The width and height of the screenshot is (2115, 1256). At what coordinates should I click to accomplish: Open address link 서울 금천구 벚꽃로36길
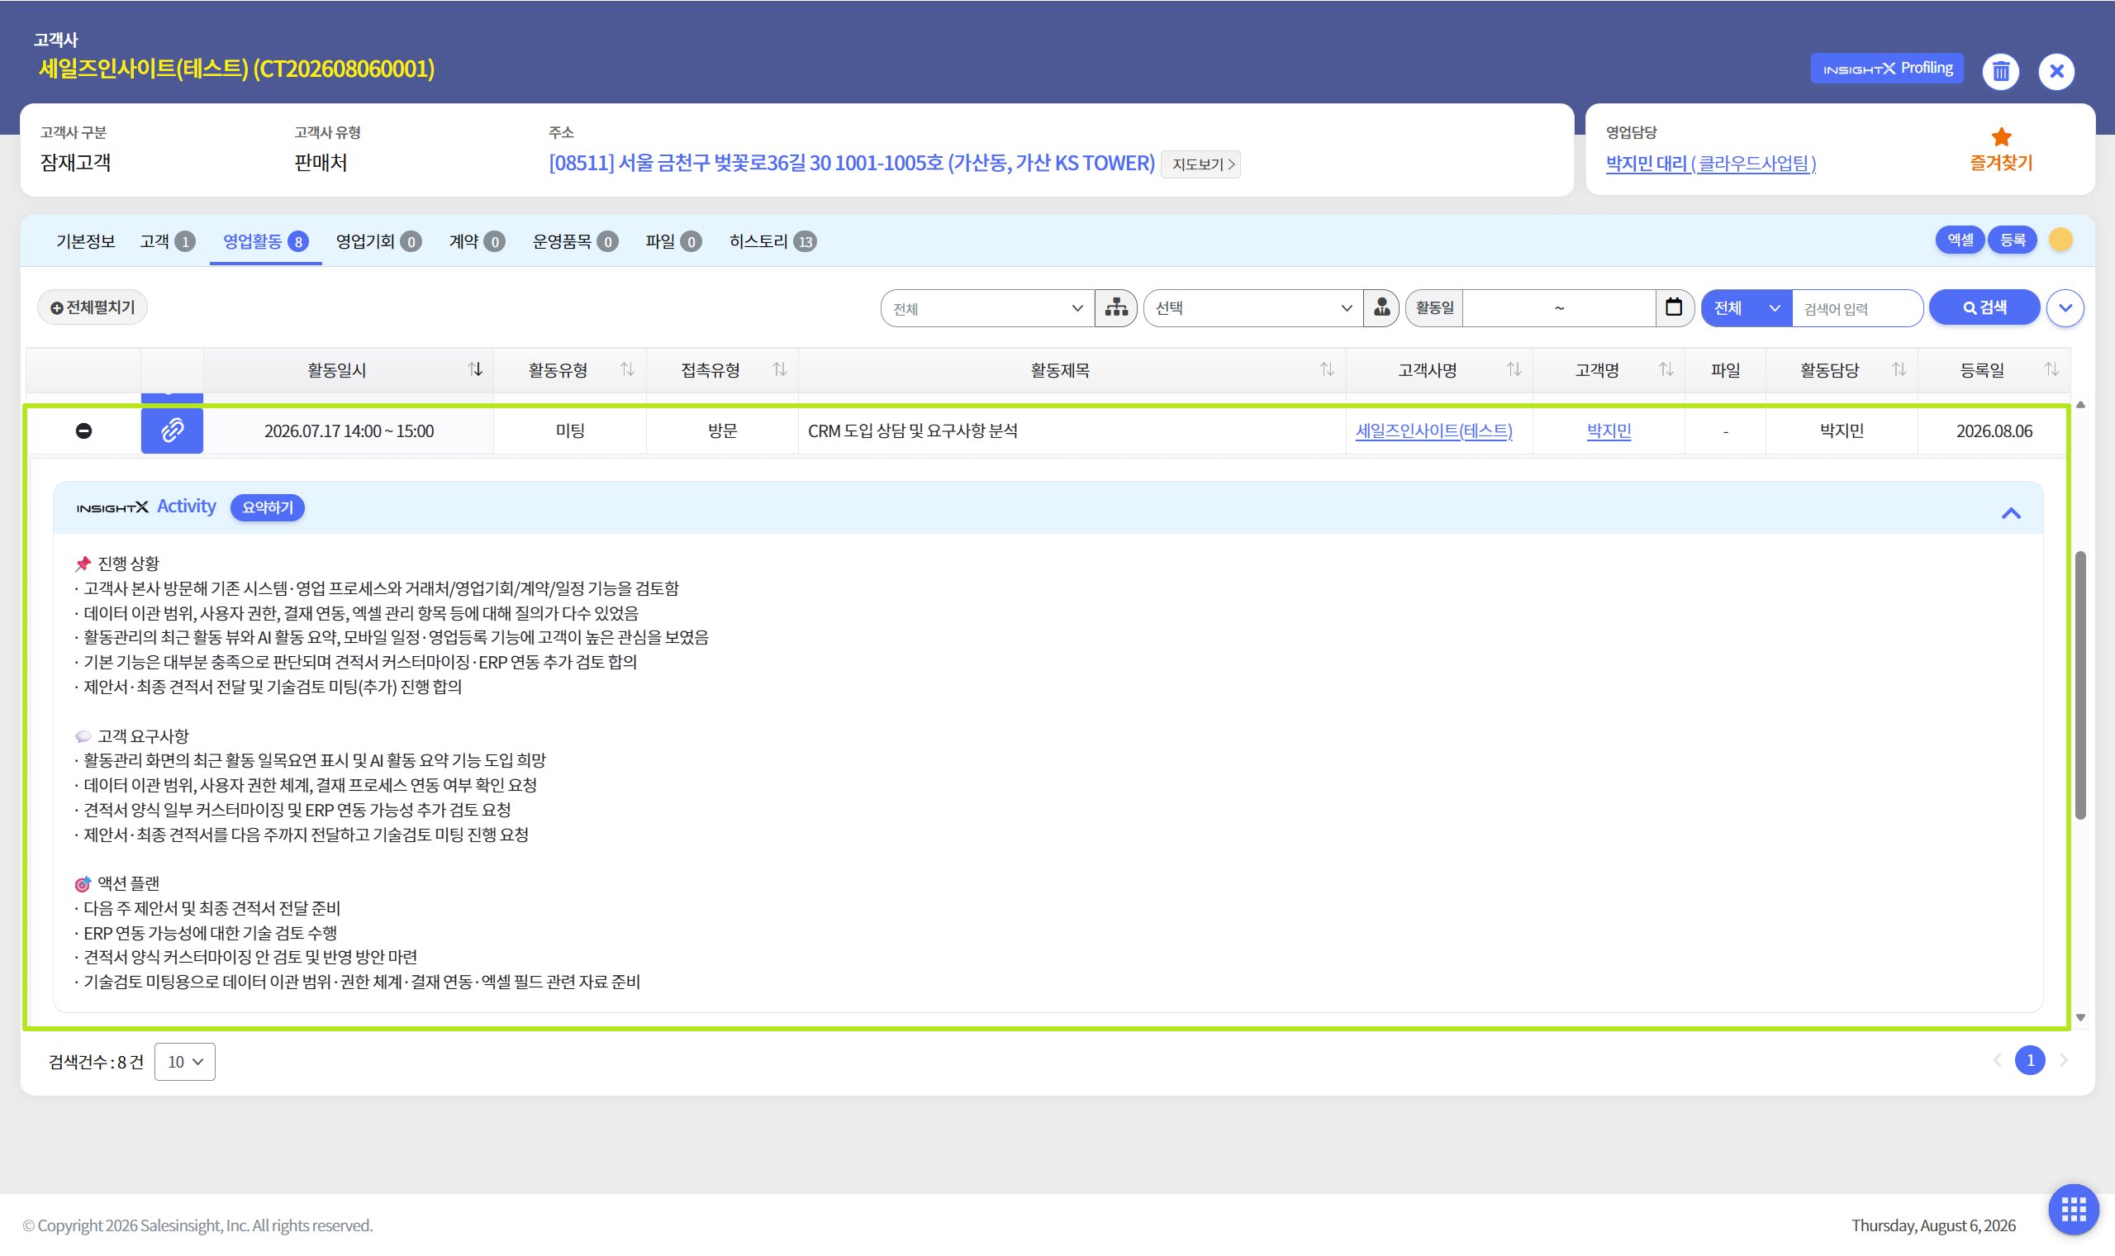tap(851, 163)
